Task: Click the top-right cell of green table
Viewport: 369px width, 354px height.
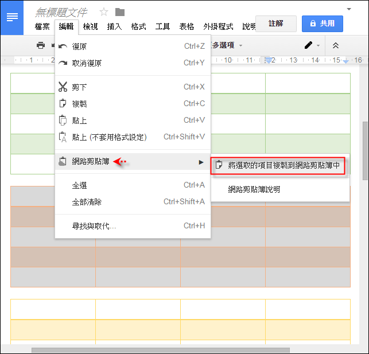Action: tap(308, 83)
